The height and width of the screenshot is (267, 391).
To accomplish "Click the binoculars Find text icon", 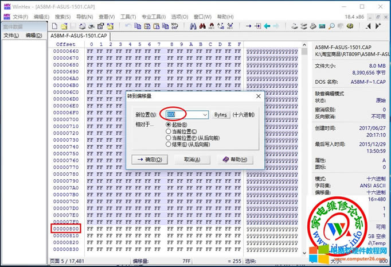I will pyautogui.click(x=193, y=26).
